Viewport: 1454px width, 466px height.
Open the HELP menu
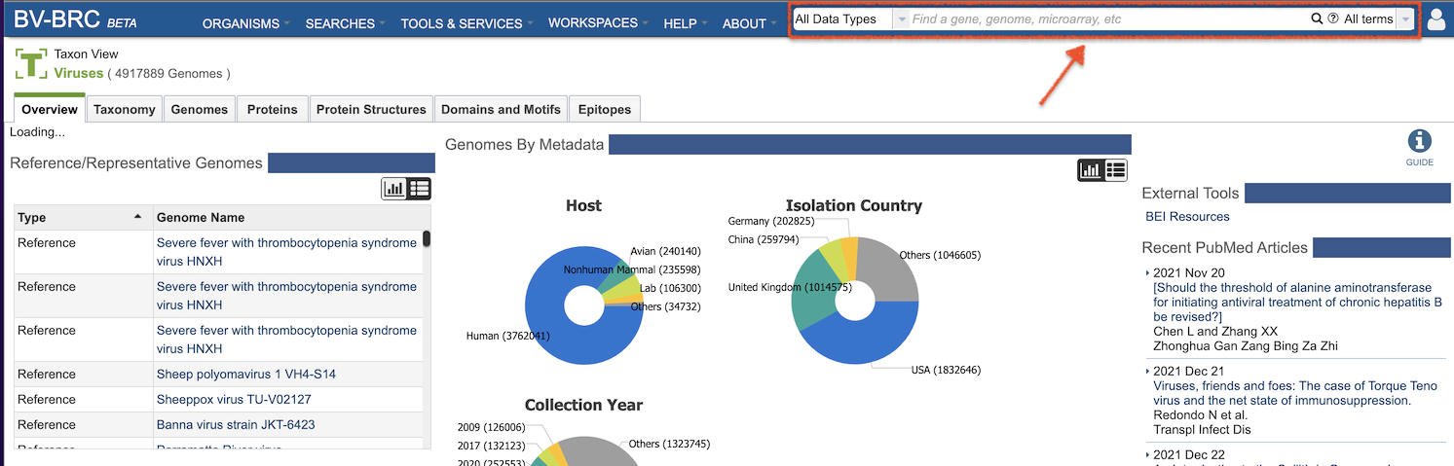(686, 23)
